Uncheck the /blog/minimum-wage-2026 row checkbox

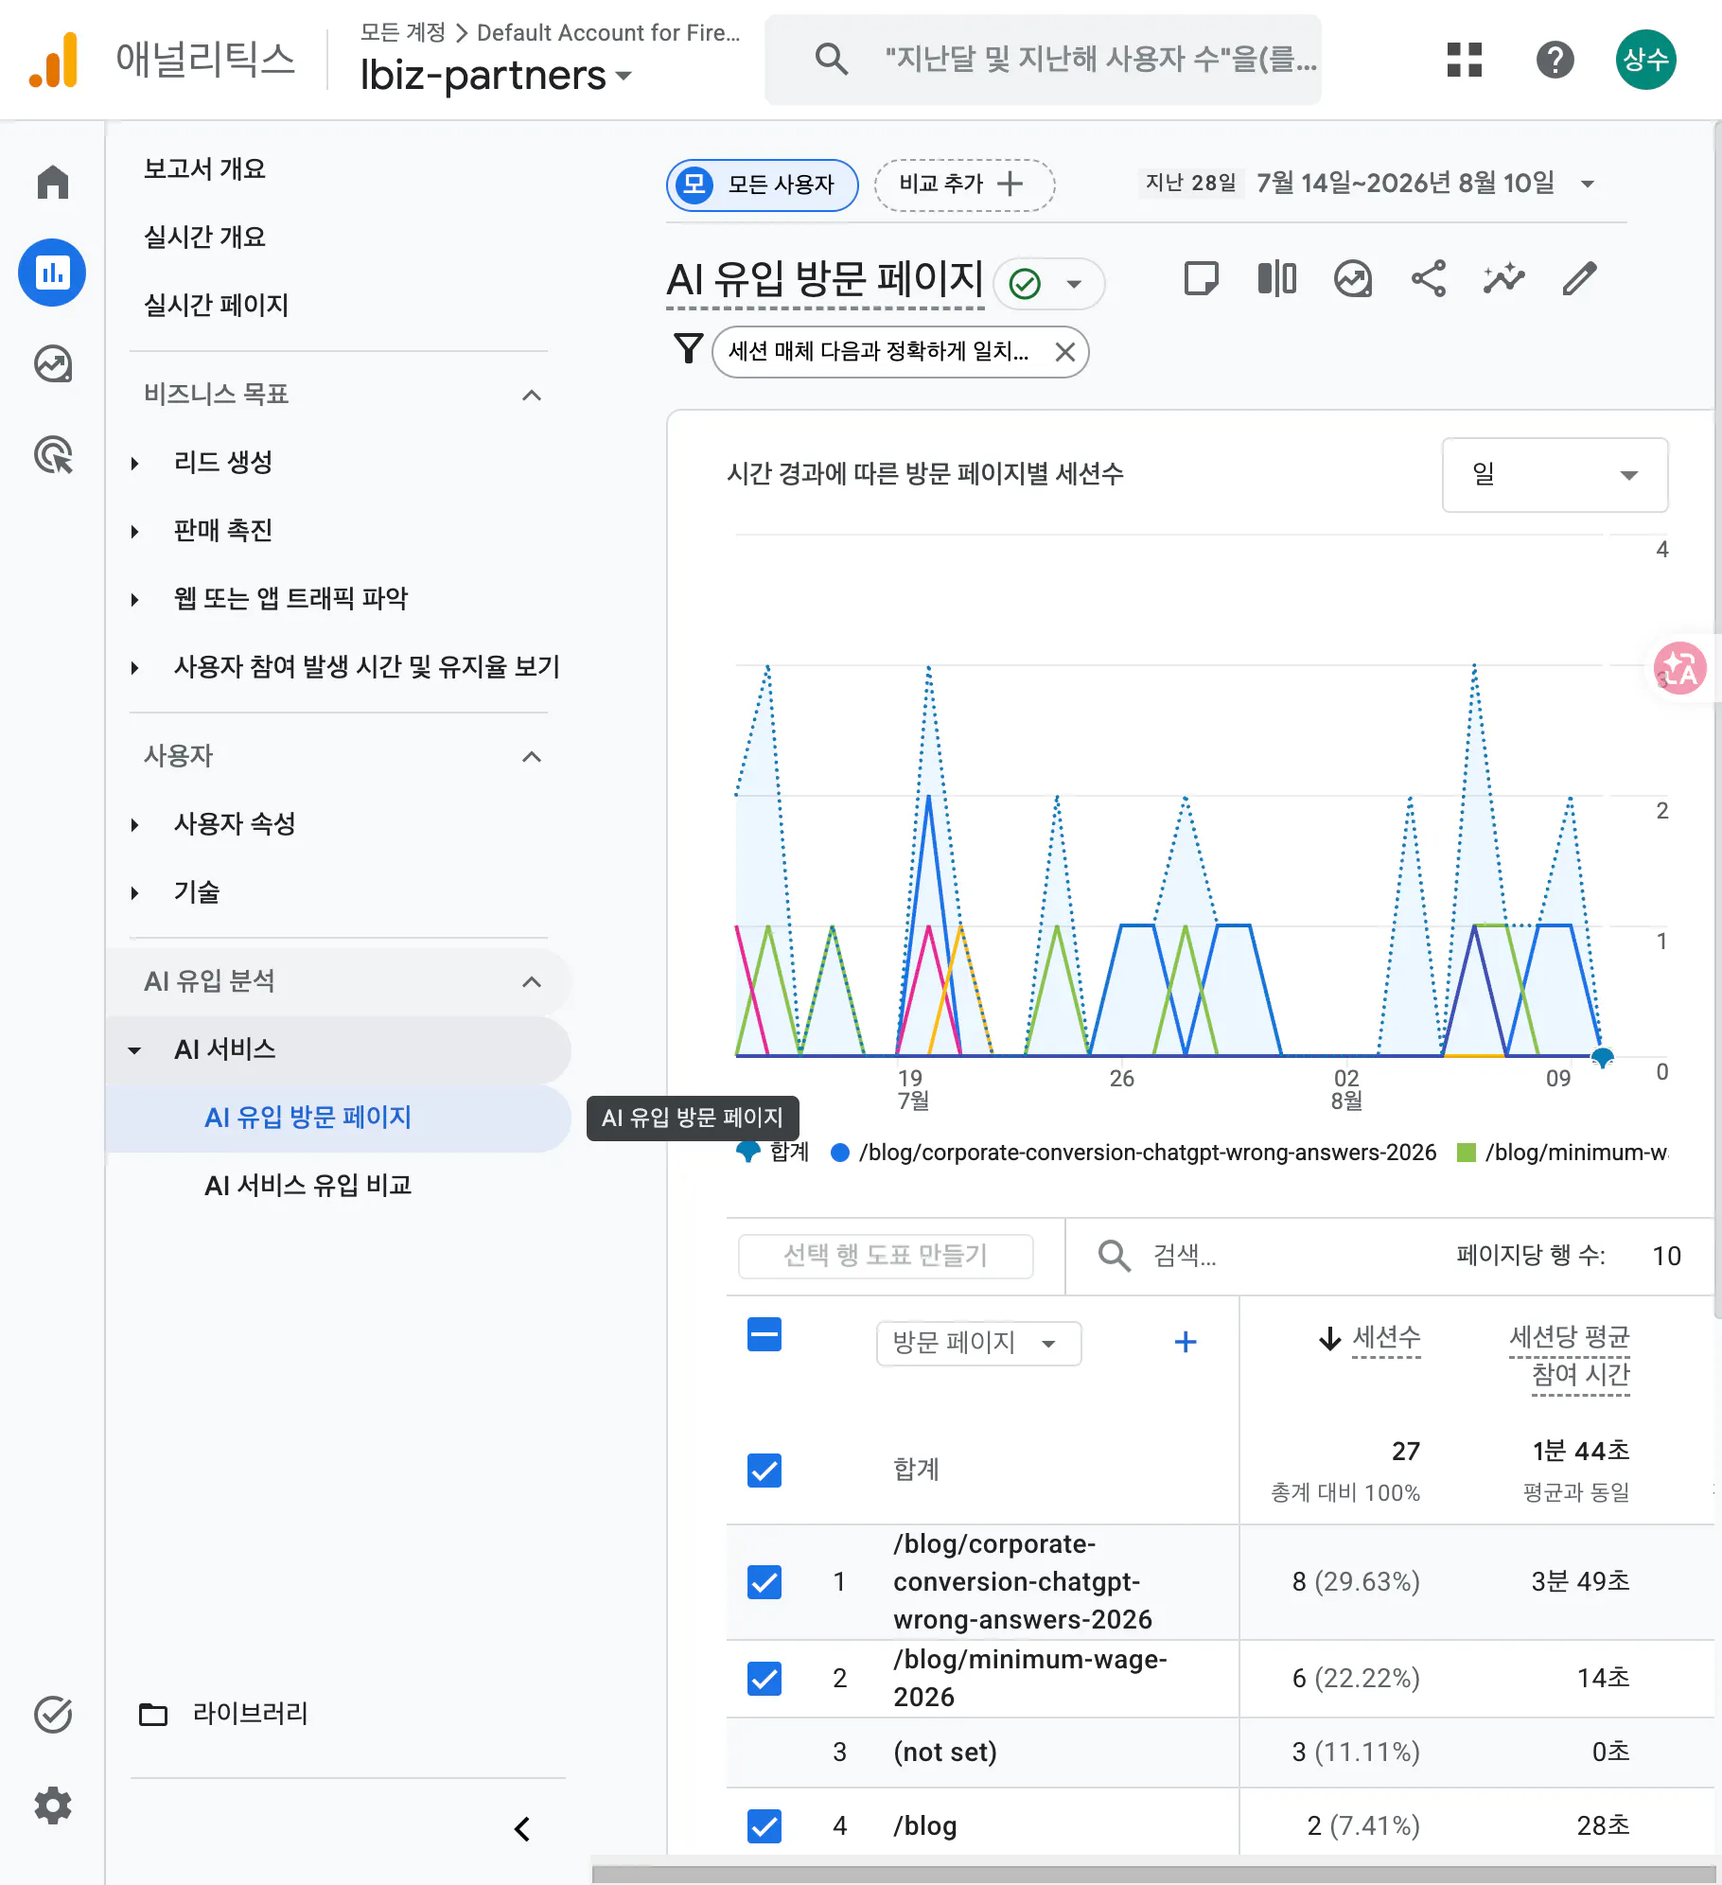[x=764, y=1678]
